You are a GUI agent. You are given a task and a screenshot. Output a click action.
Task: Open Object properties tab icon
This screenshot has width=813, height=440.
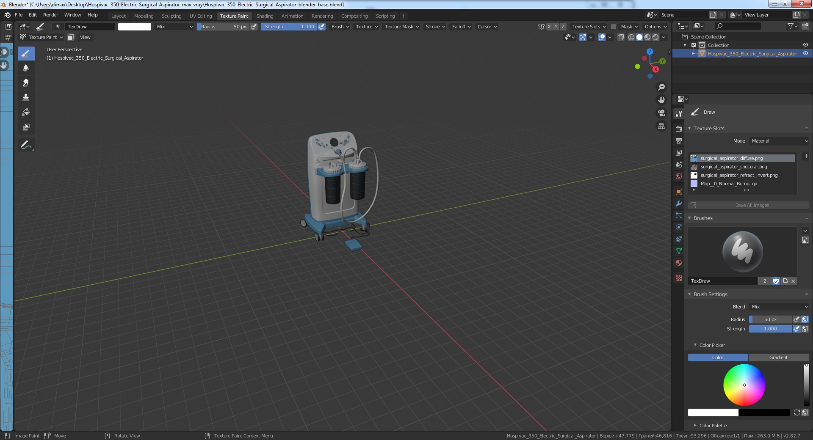click(679, 192)
